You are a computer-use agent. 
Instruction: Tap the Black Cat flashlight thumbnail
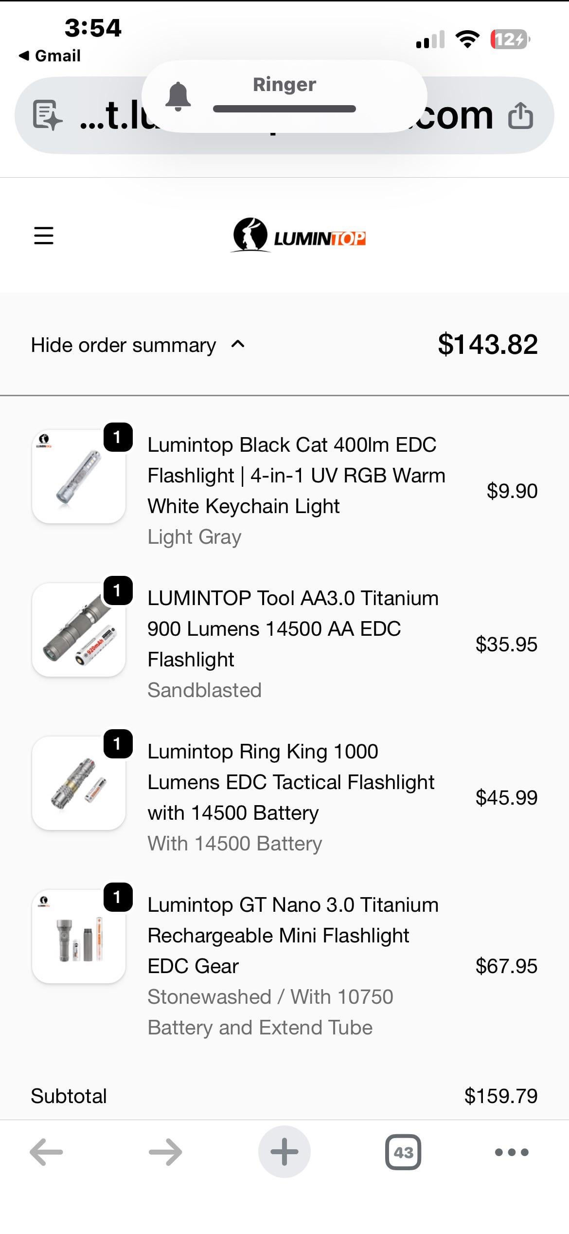(79, 477)
